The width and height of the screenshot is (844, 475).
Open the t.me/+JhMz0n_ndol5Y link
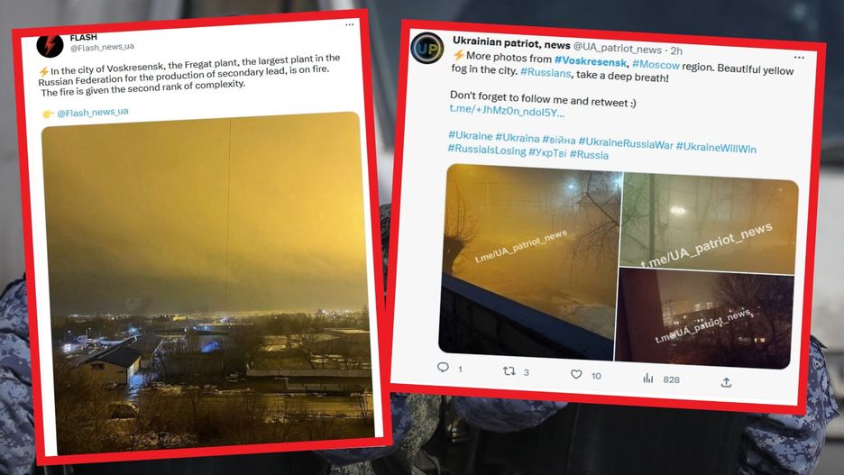tap(507, 111)
